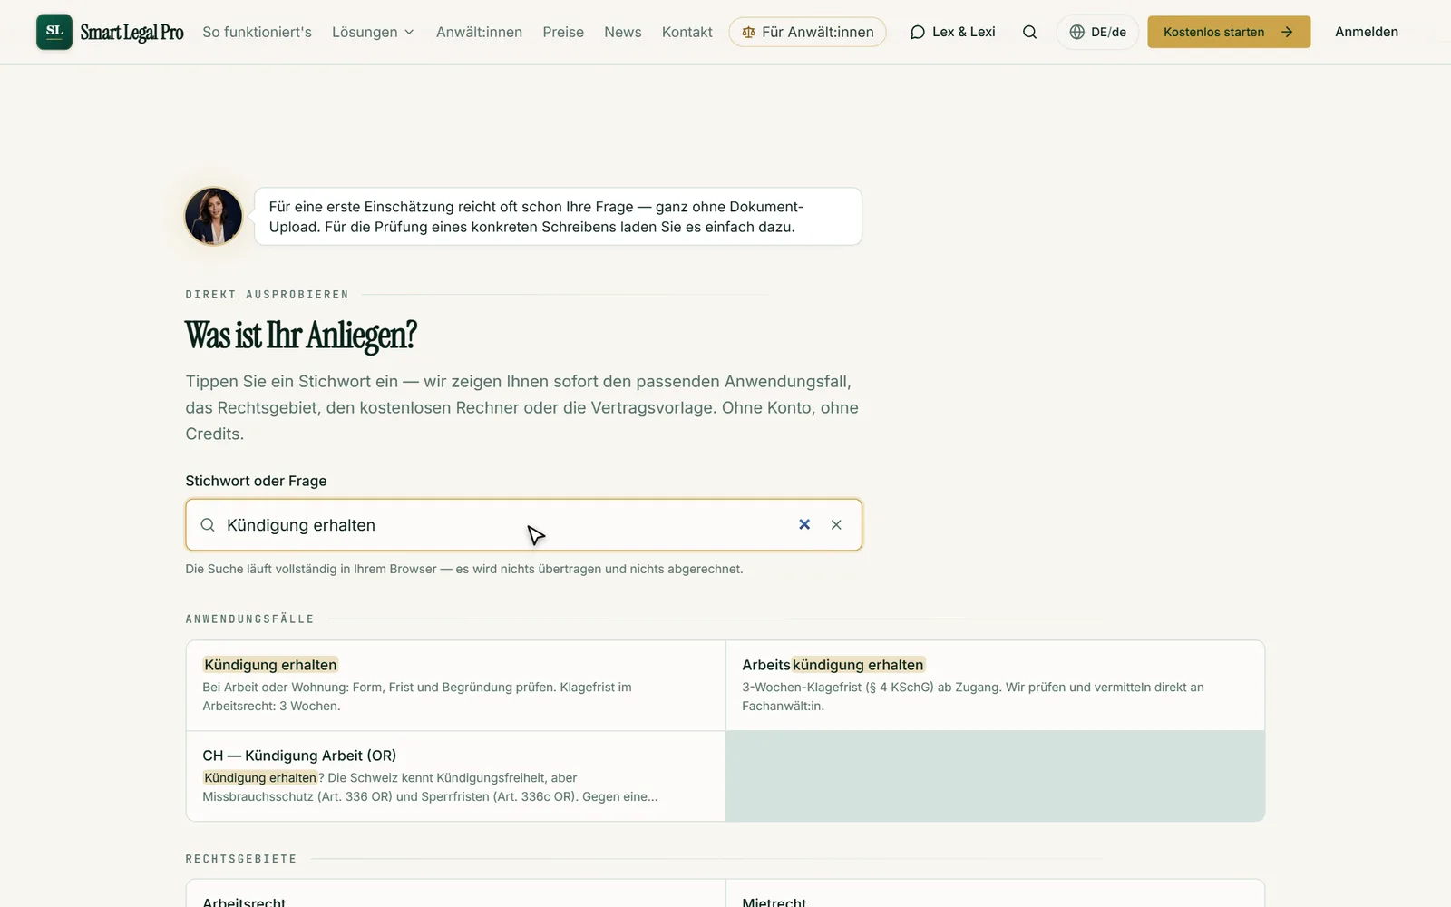The height and width of the screenshot is (907, 1451).
Task: Select CH — Kündigung Arbeit (OR) result
Action: click(x=455, y=776)
